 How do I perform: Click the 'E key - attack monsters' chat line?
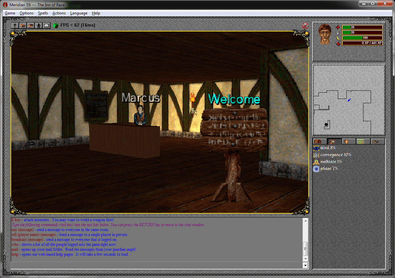click(x=62, y=220)
